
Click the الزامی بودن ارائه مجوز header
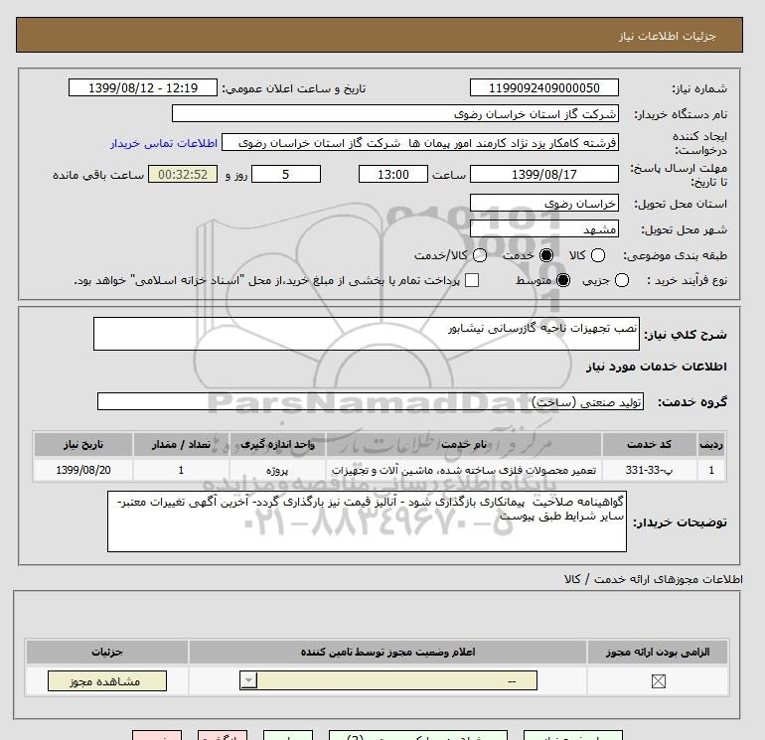pyautogui.click(x=658, y=652)
